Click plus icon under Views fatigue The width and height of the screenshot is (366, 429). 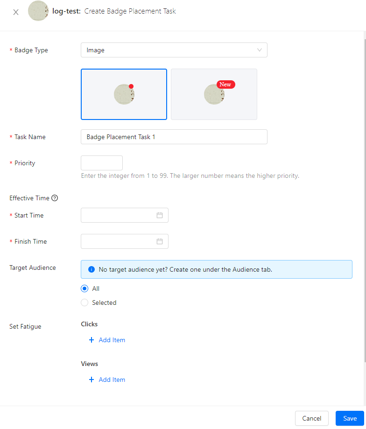91,380
